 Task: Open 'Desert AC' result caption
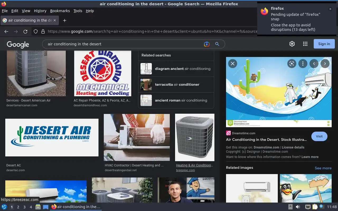[x=13, y=165]
